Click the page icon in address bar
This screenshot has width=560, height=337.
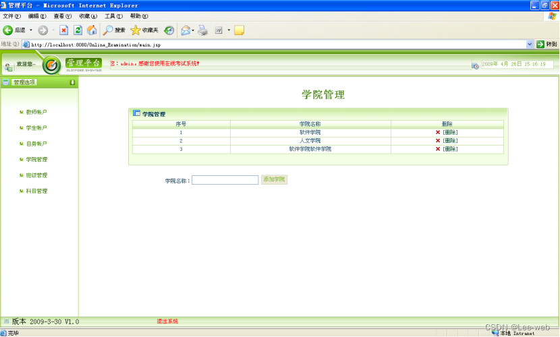coord(26,44)
